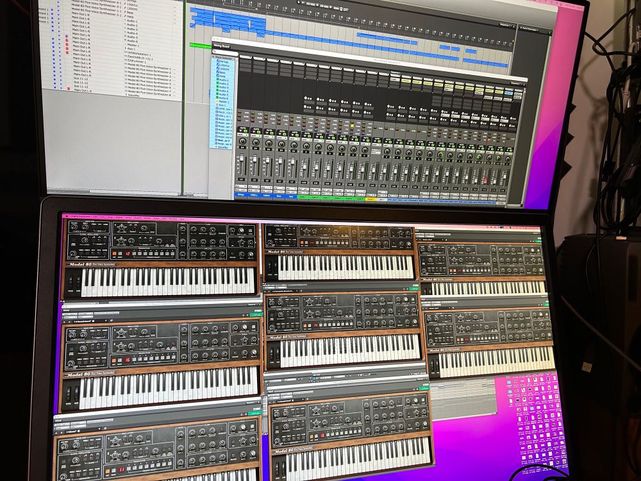This screenshot has width=641, height=481.
Task: Select the Mixing Board tab
Action: coord(221,46)
